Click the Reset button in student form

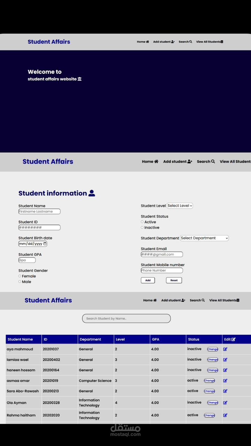174,280
